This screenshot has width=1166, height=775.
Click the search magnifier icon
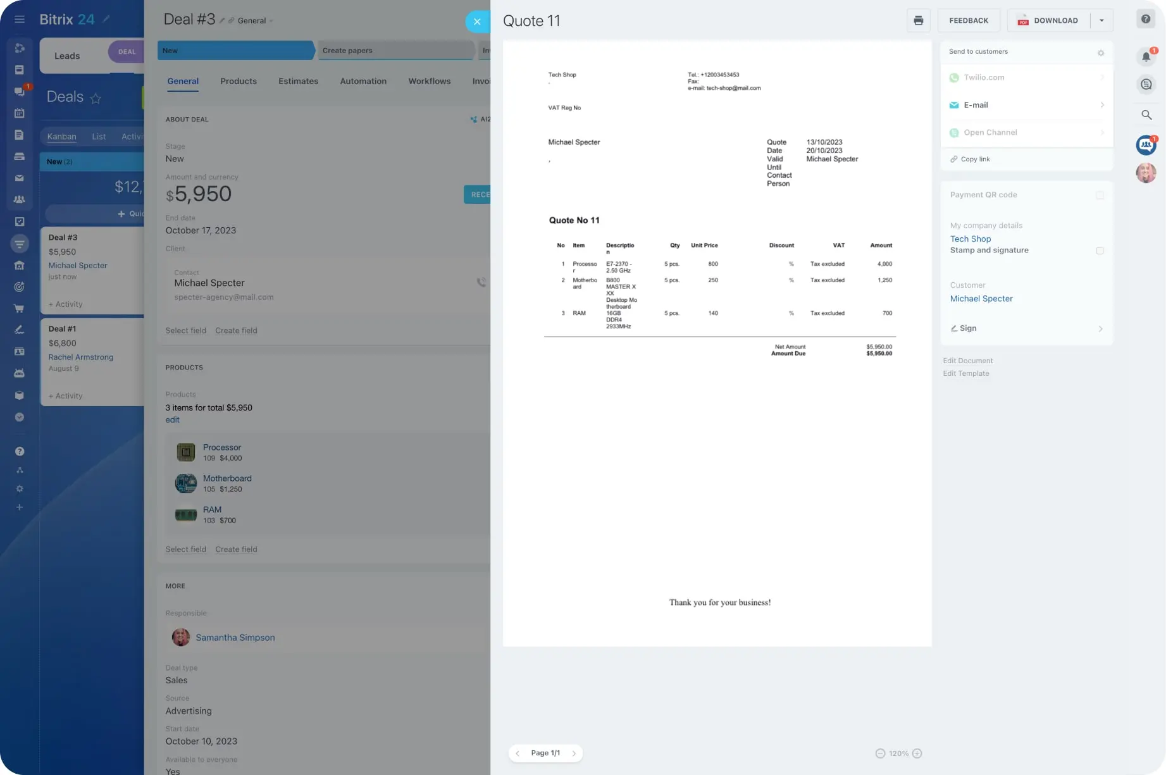(x=1146, y=115)
